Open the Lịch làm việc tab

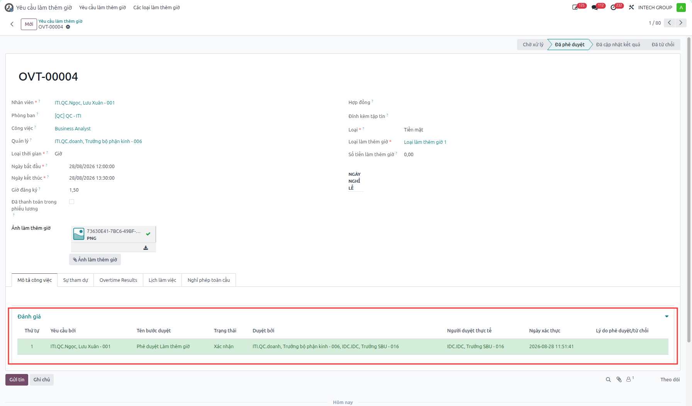tap(162, 280)
